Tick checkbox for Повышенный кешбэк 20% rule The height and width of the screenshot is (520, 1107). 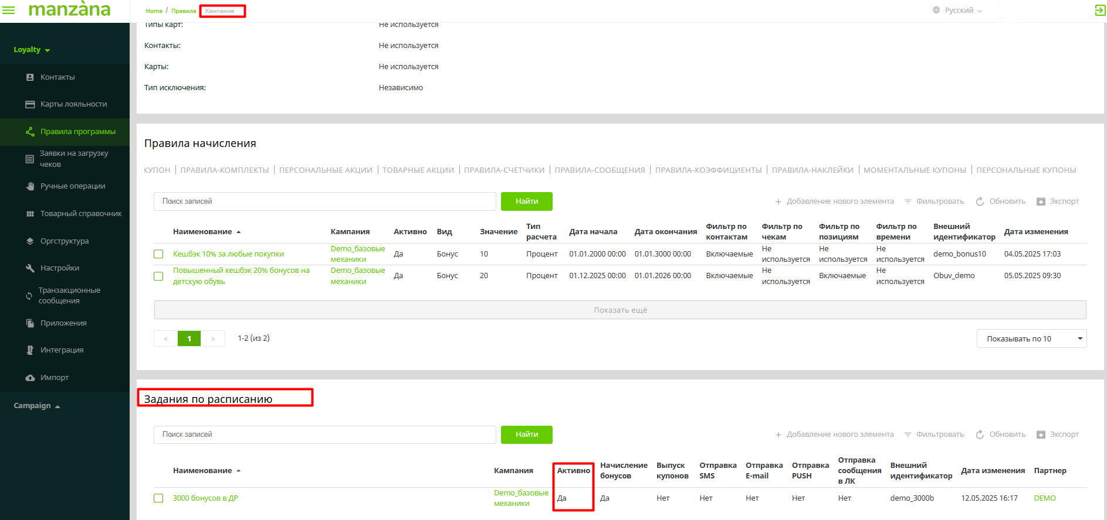158,276
